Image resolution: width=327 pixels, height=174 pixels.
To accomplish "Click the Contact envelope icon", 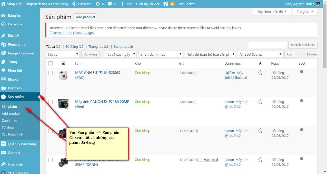I will 3,153.
